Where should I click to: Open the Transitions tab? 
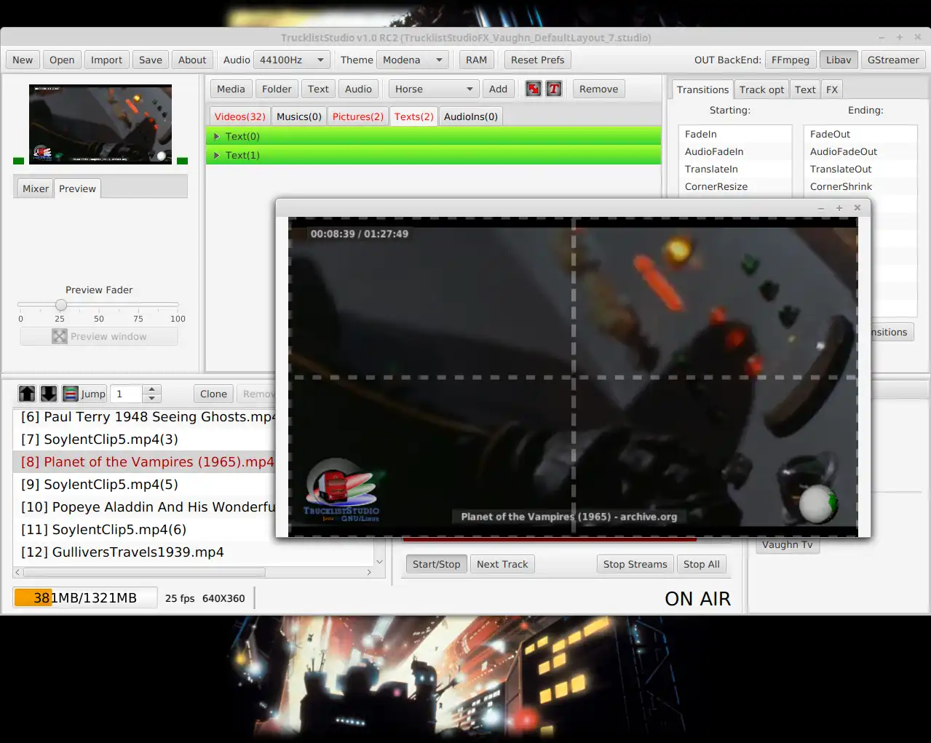702,90
